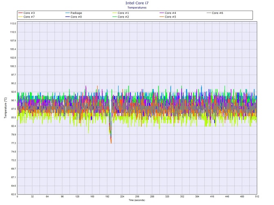Select the Core #4 legend entry

[168, 13]
